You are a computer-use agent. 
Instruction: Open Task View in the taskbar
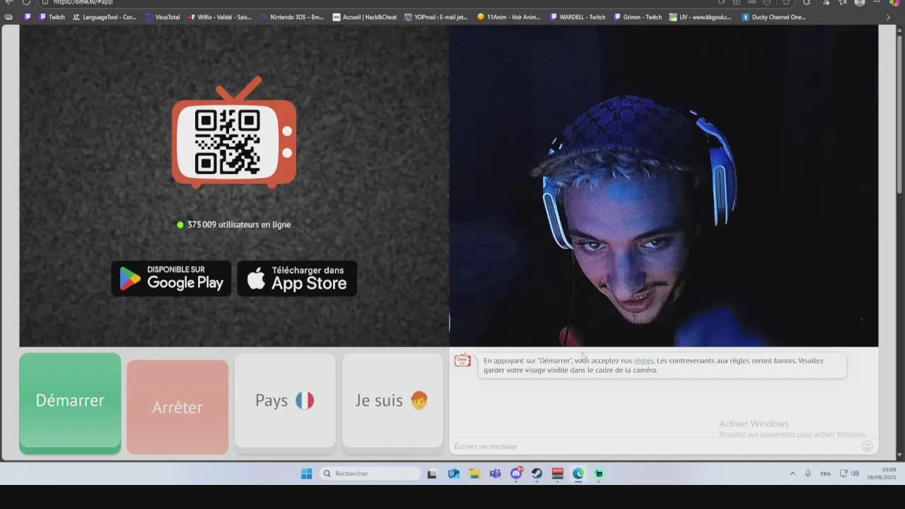point(432,474)
